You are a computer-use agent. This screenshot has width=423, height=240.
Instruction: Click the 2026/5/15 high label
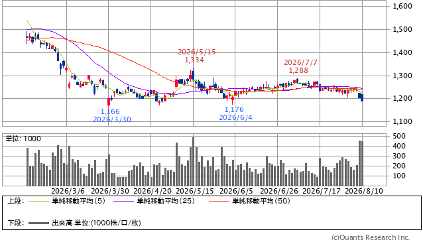[x=197, y=52]
